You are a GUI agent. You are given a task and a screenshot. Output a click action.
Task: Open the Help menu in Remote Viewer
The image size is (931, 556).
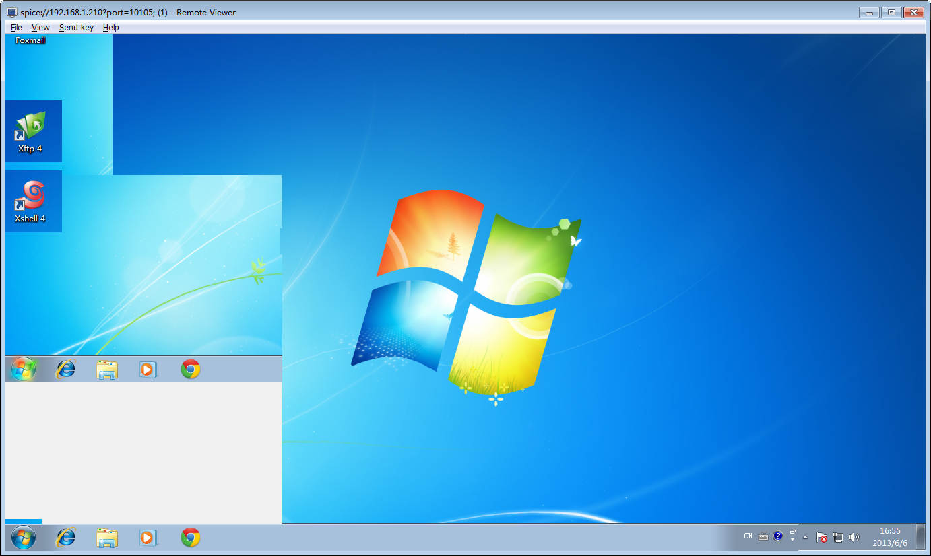[111, 28]
